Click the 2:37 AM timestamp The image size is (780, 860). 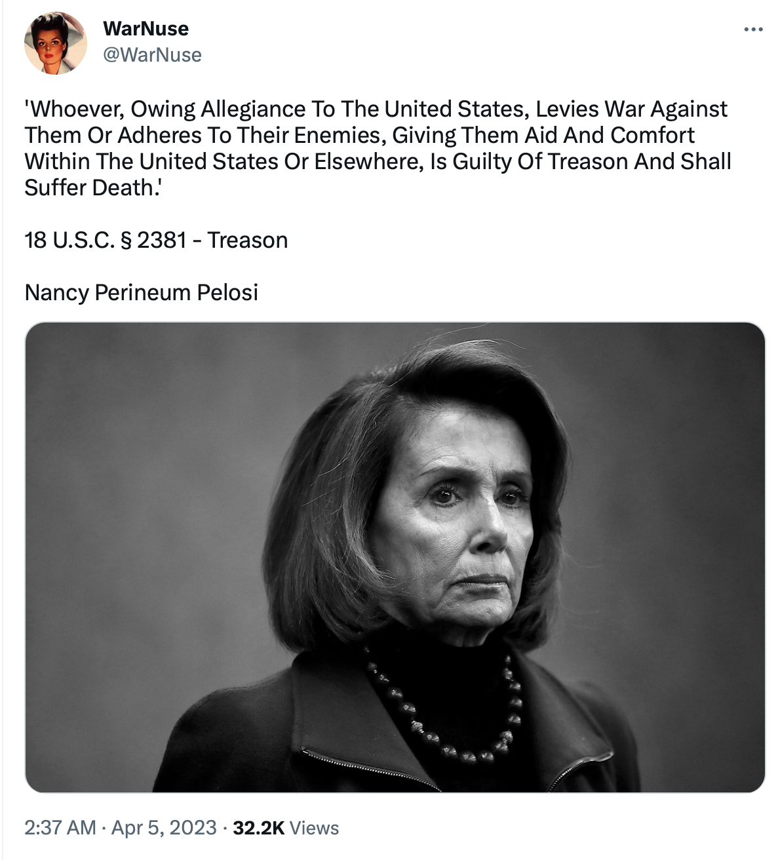tap(60, 827)
